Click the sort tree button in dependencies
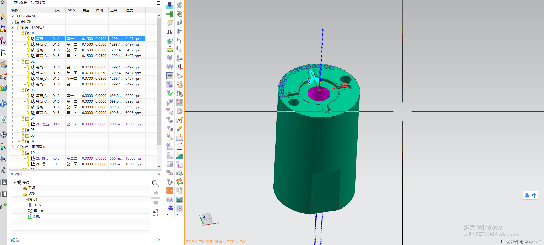This screenshot has height=245, width=544. click(x=156, y=212)
